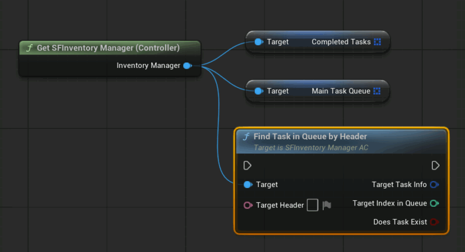465x252 pixels.
Task: Select the Main Task Queue variable node label
Action: [x=341, y=91]
